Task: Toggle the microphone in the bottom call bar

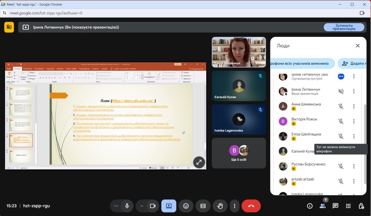Action: point(127,206)
